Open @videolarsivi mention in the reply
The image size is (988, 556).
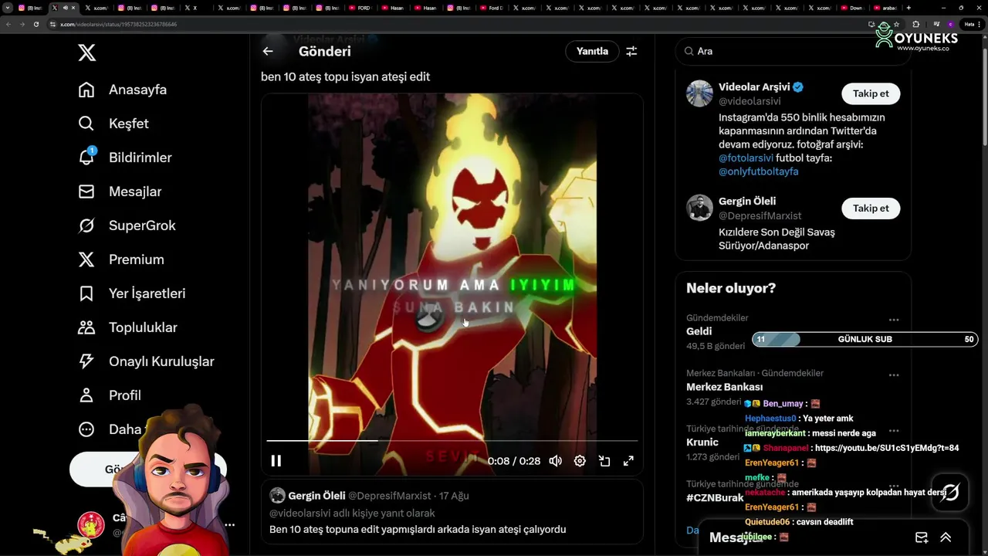coord(299,513)
